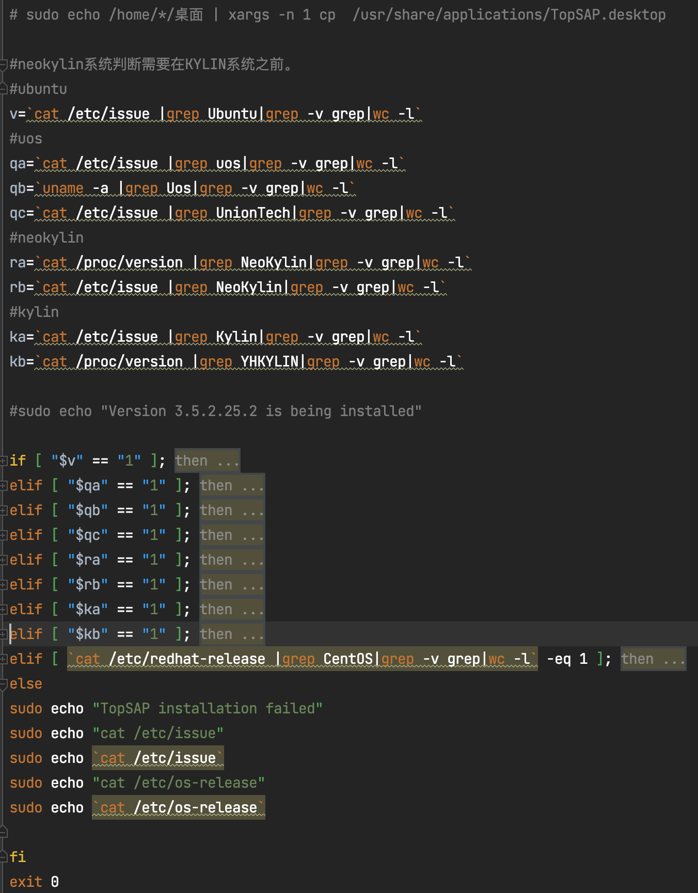Viewport: 698px width, 893px height.
Task: Expand fold icon beside elif "$qb" line
Action: (x=4, y=510)
